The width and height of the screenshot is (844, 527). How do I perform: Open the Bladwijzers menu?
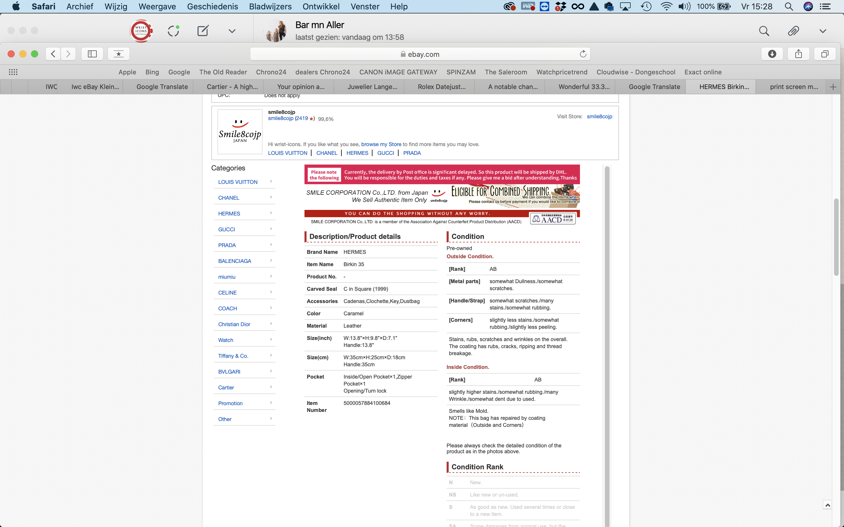270,6
